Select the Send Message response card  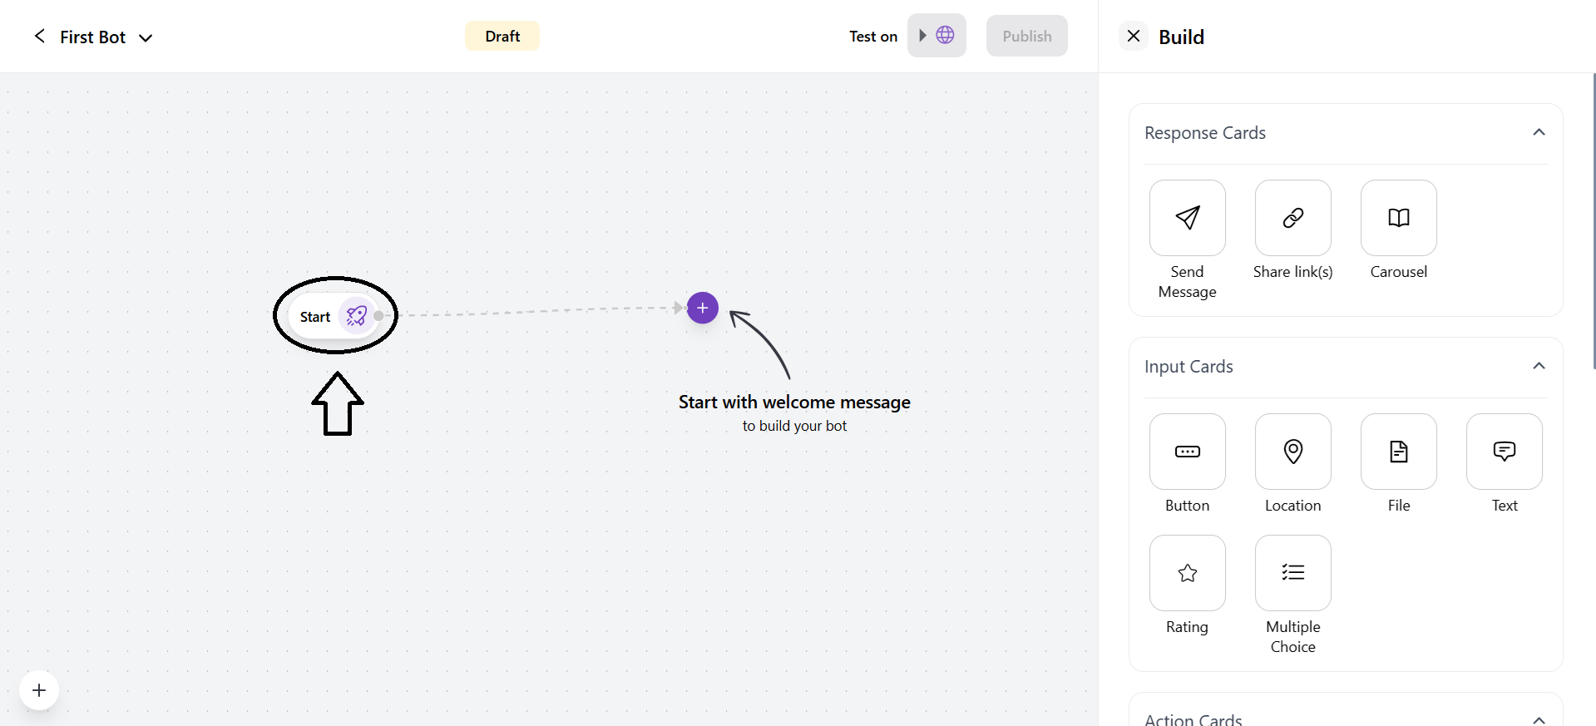click(x=1187, y=218)
